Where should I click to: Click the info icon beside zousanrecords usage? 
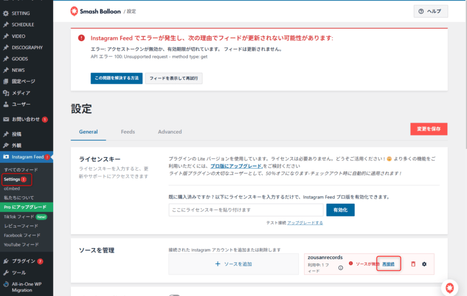coord(340,268)
